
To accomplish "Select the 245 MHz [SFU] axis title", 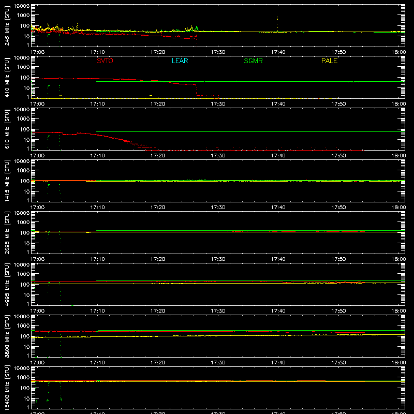I will click(x=7, y=25).
